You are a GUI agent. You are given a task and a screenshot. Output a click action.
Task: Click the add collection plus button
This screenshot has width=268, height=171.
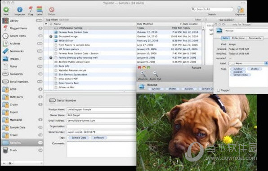pyautogui.click(x=4, y=163)
